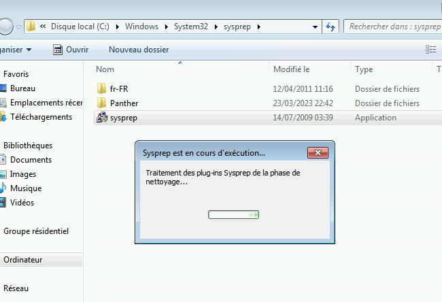Select Ordinateur in the navigation pane
This screenshot has width=442, height=302.
23,260
